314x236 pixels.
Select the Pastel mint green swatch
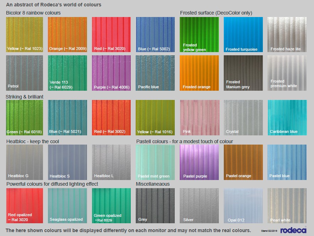(155, 162)
